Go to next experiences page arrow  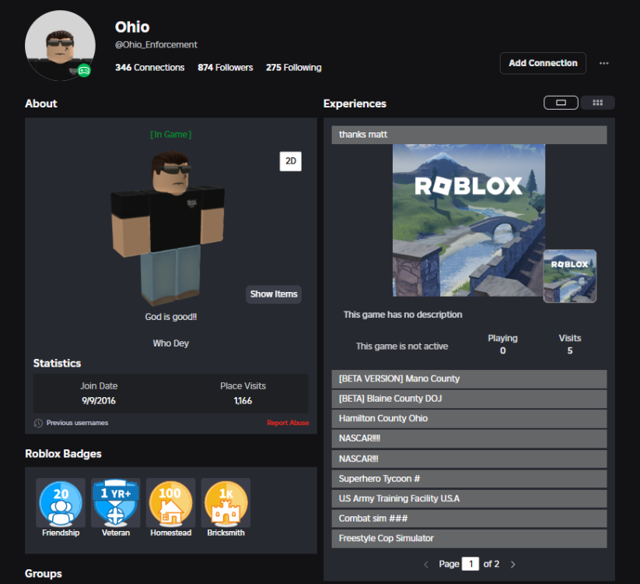(513, 565)
